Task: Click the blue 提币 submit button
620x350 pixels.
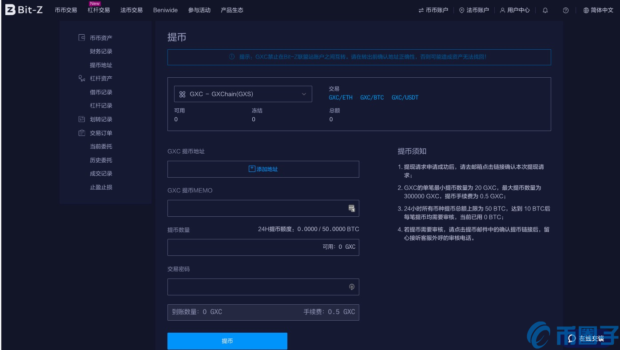Action: click(227, 341)
